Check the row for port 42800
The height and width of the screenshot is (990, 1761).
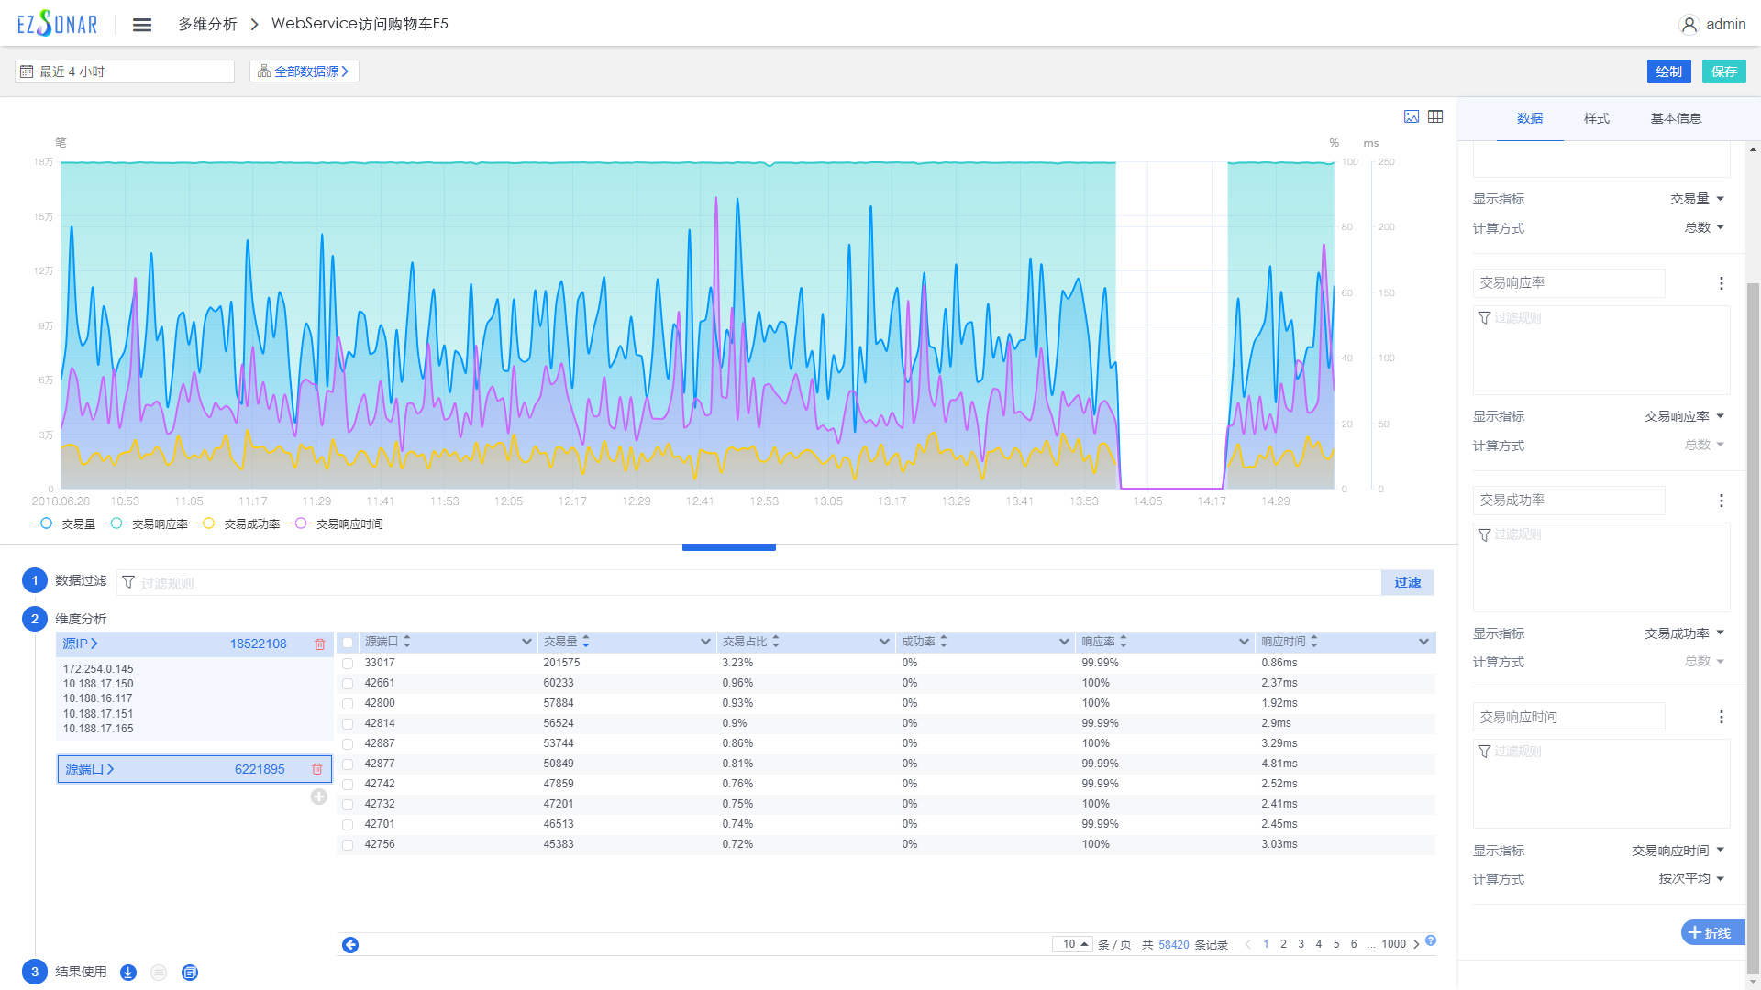pos(348,704)
